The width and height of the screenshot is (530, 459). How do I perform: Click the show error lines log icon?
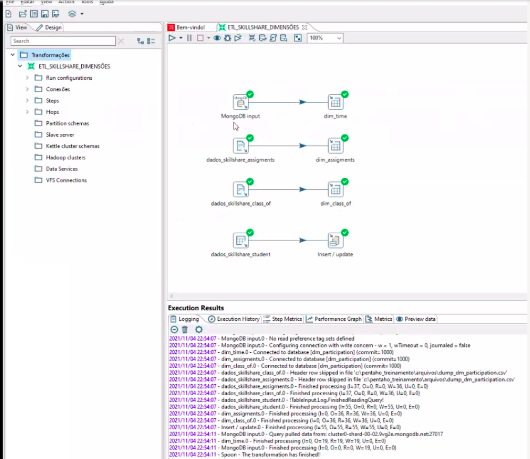pos(174,329)
